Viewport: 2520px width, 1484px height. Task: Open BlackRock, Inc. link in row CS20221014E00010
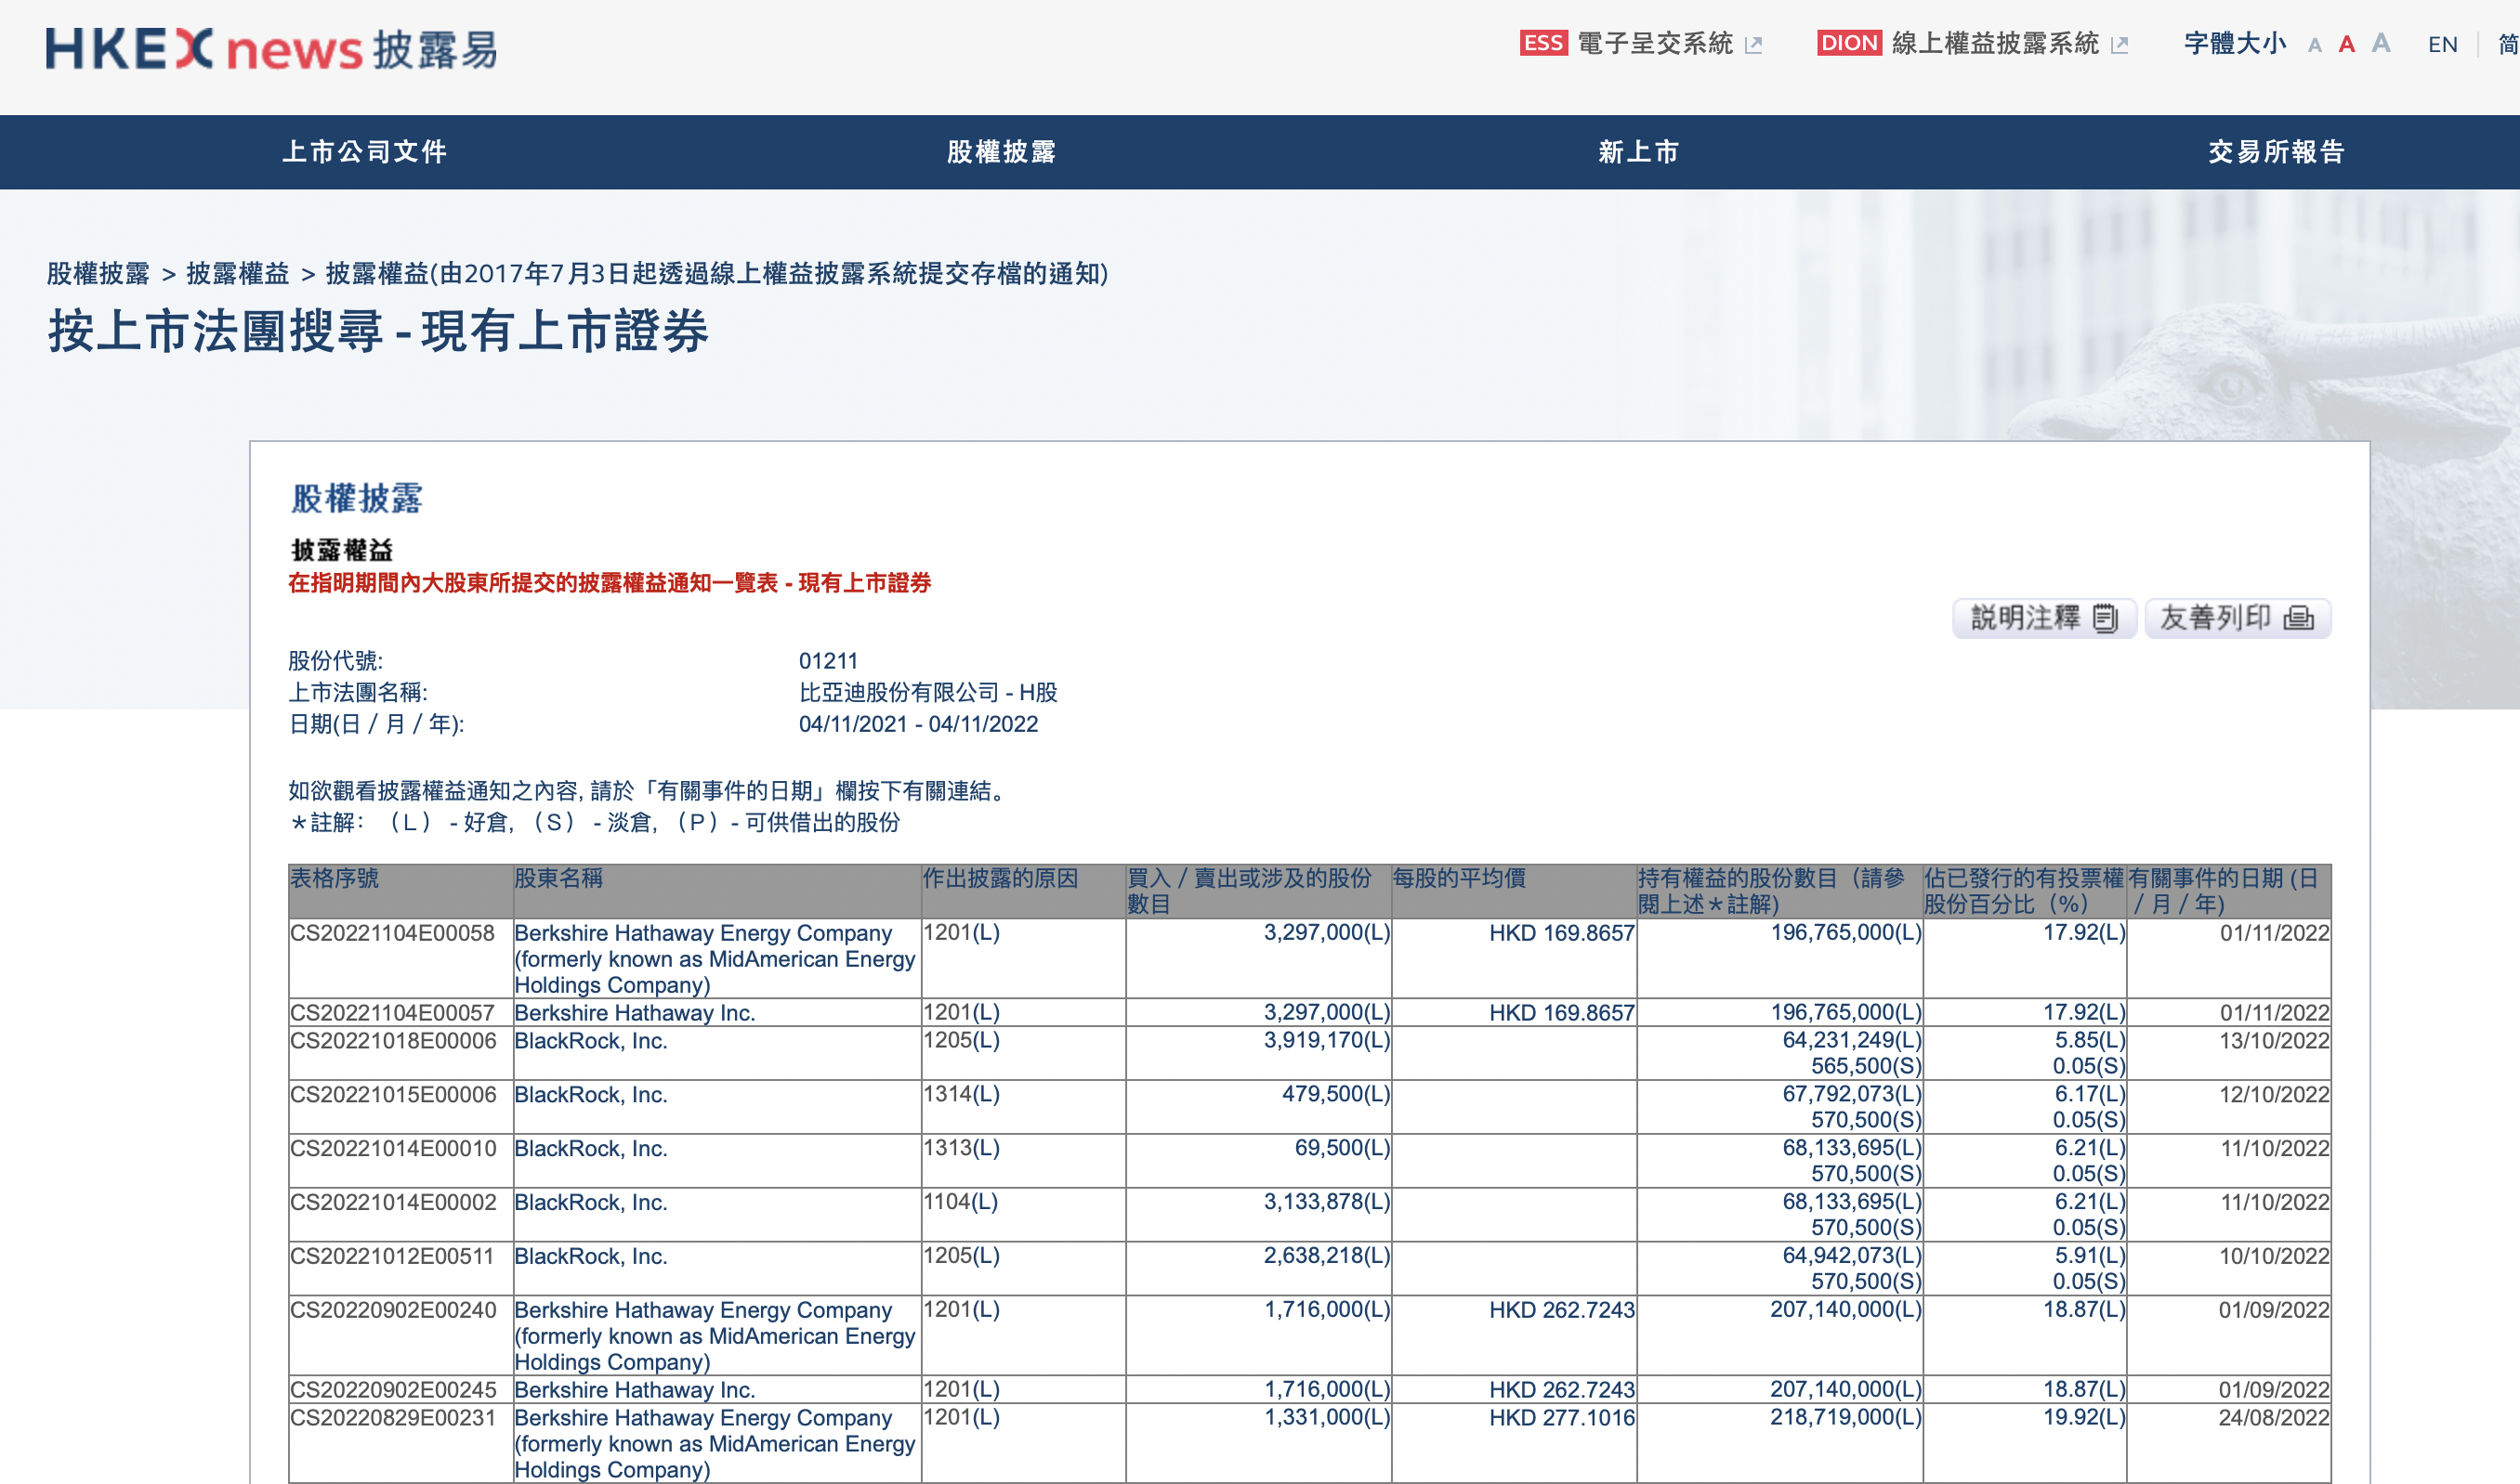coord(590,1149)
